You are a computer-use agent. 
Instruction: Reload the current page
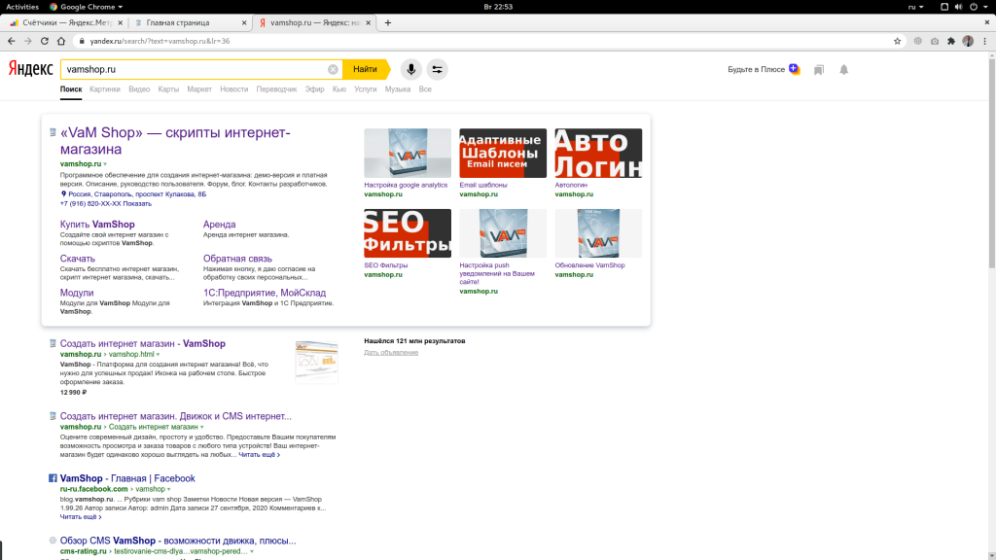[x=45, y=41]
